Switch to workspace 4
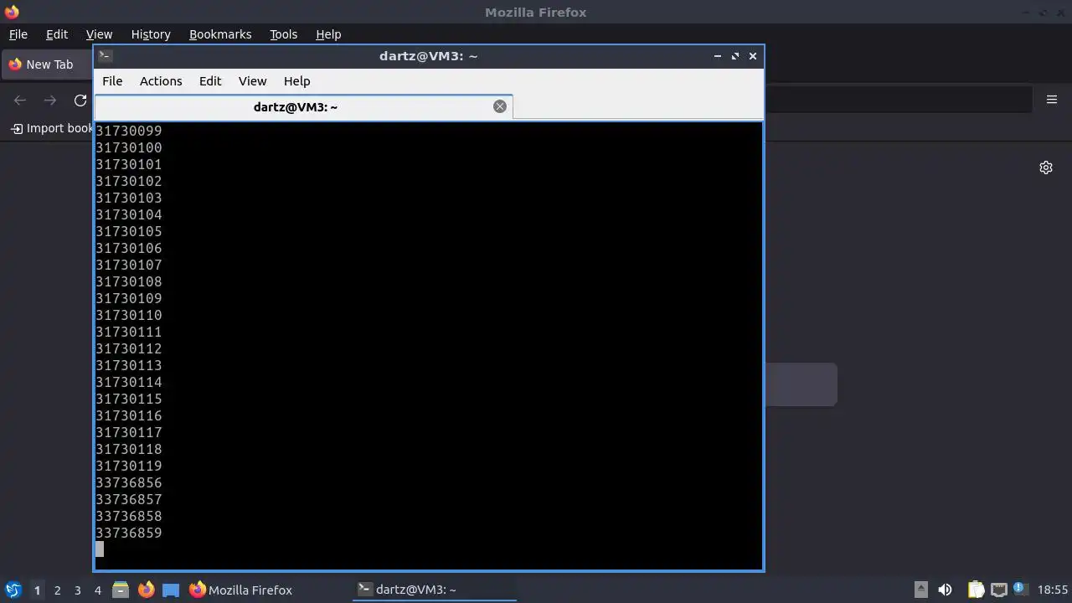The width and height of the screenshot is (1072, 603). 97,590
